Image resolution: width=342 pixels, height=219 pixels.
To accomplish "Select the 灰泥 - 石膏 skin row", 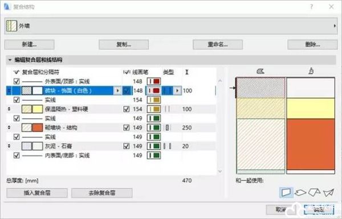I will point(111,146).
